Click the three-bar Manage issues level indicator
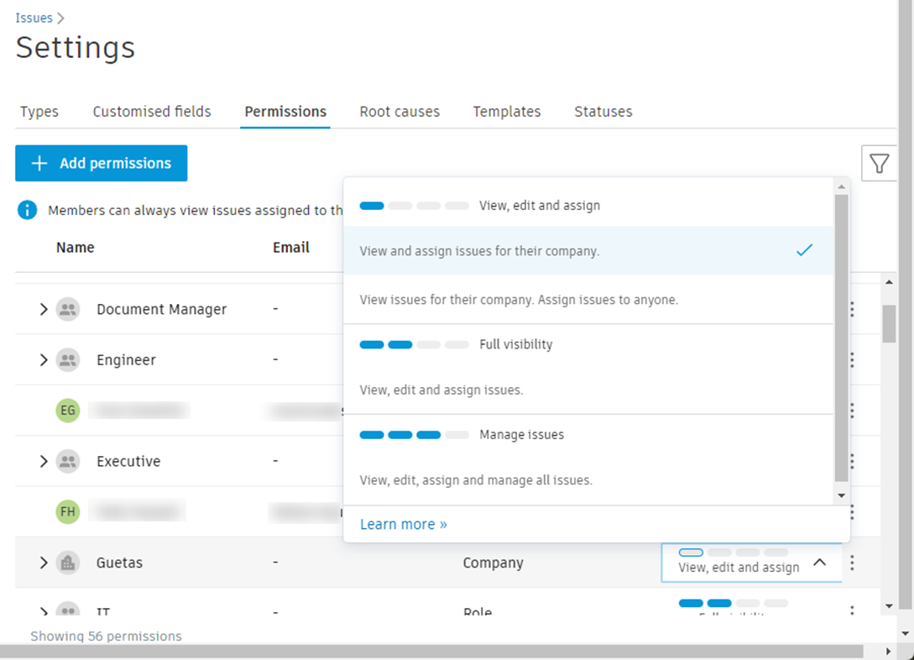The height and width of the screenshot is (660, 914). [x=414, y=435]
